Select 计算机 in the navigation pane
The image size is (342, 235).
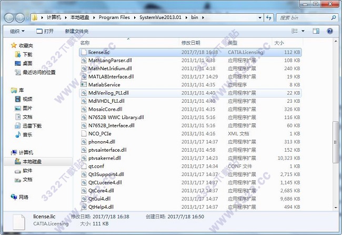(26, 152)
